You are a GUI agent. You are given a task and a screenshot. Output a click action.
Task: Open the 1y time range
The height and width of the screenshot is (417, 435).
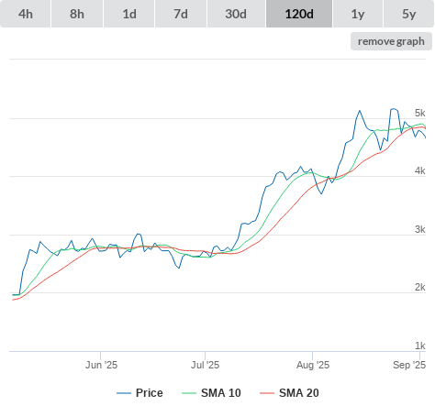[x=358, y=14]
